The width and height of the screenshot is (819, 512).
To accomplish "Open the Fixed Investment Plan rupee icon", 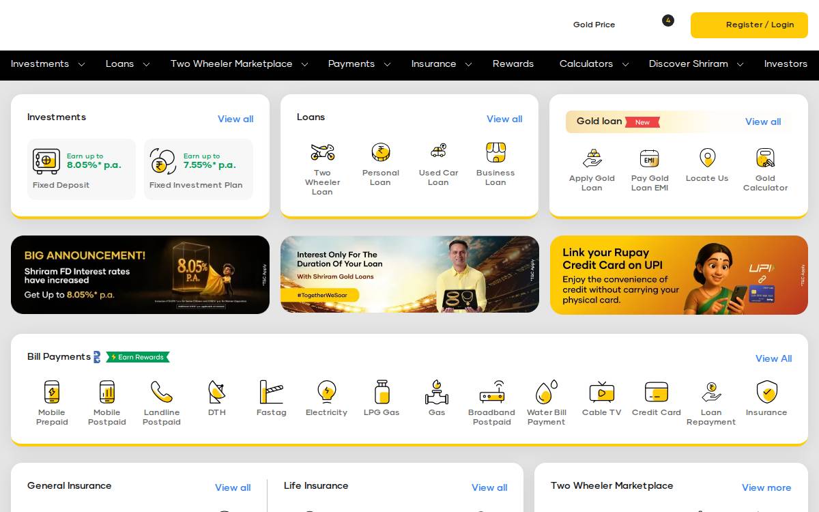I will pos(162,161).
